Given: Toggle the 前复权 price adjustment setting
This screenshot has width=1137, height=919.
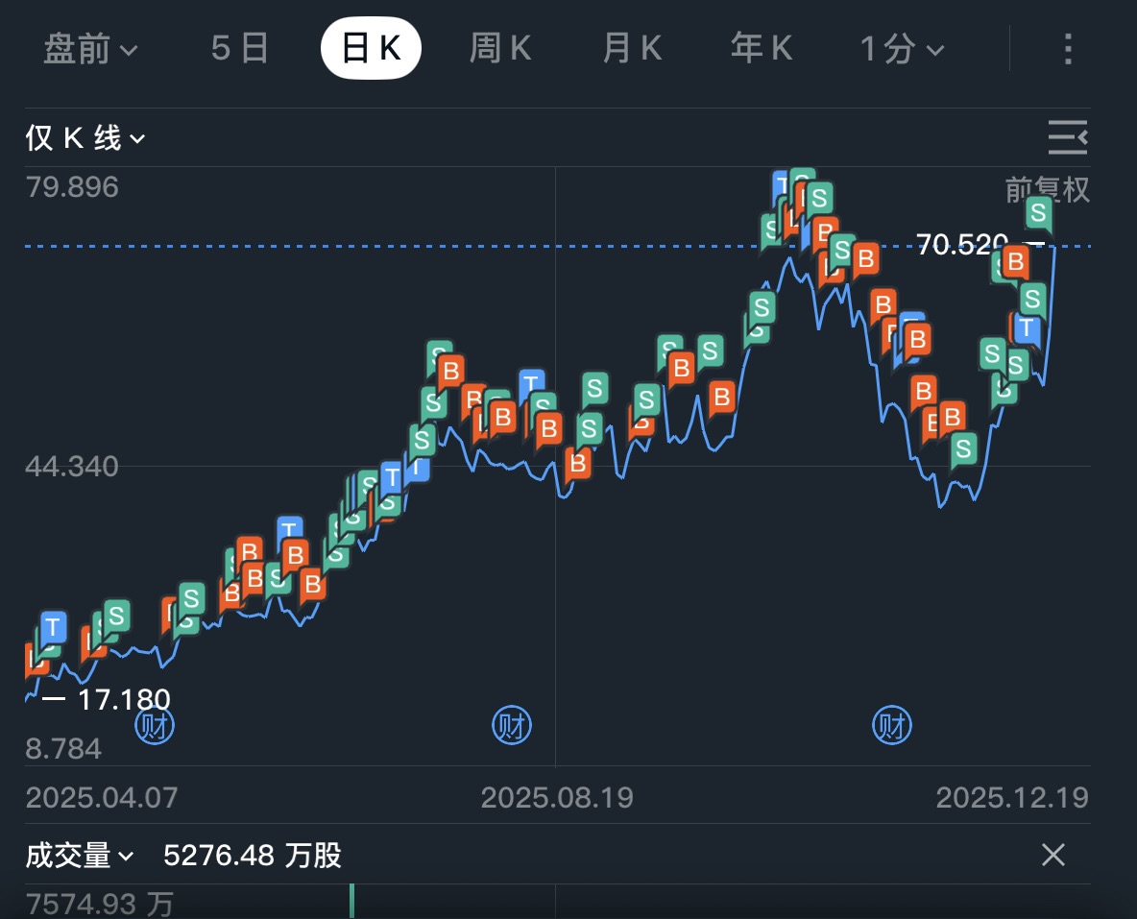Looking at the screenshot, I should coord(1048,189).
